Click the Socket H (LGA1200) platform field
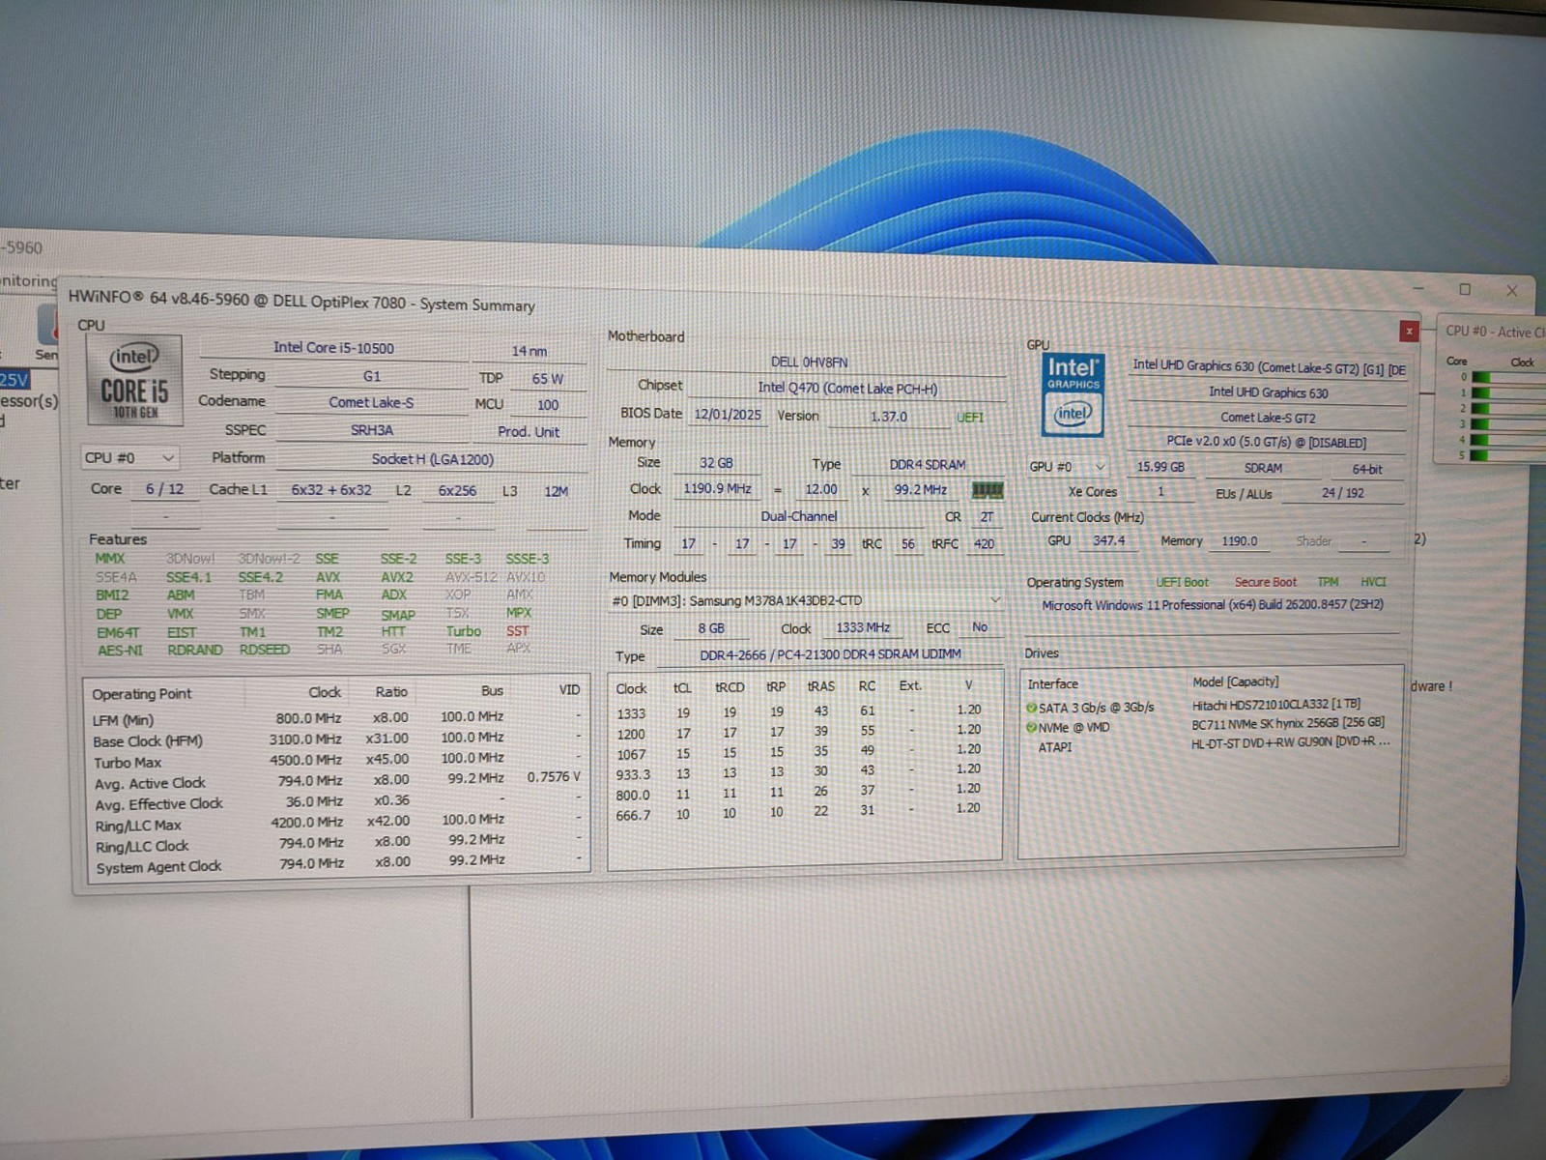This screenshot has height=1160, width=1546. pos(432,459)
